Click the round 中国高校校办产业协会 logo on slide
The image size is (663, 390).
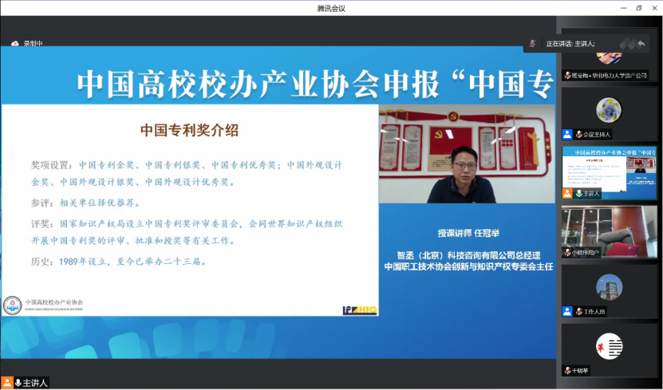pos(12,305)
